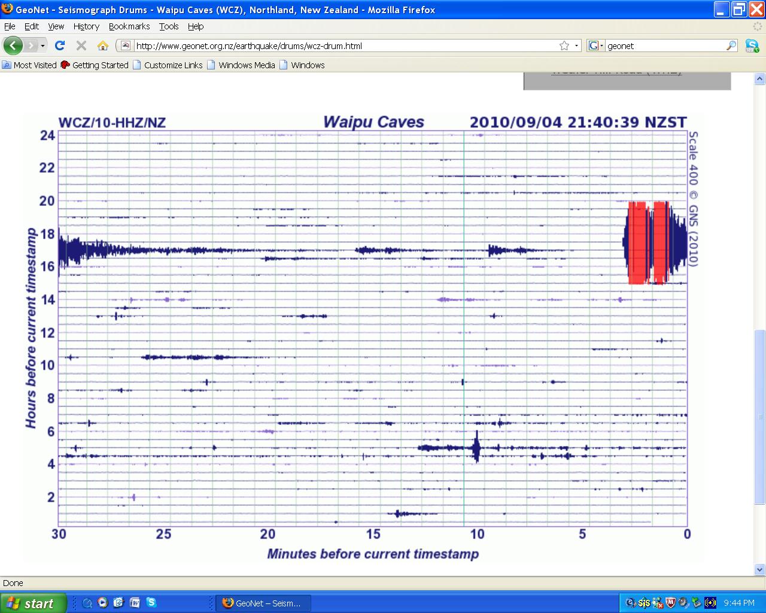766x613 pixels.
Task: Open the View menu
Action: click(56, 26)
